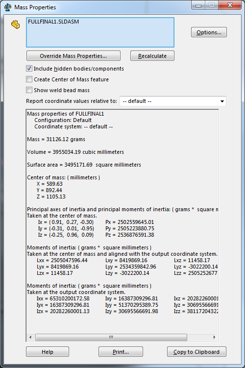The image size is (245, 368).
Task: Enable Create Center of Mass feature
Action: (x=29, y=79)
